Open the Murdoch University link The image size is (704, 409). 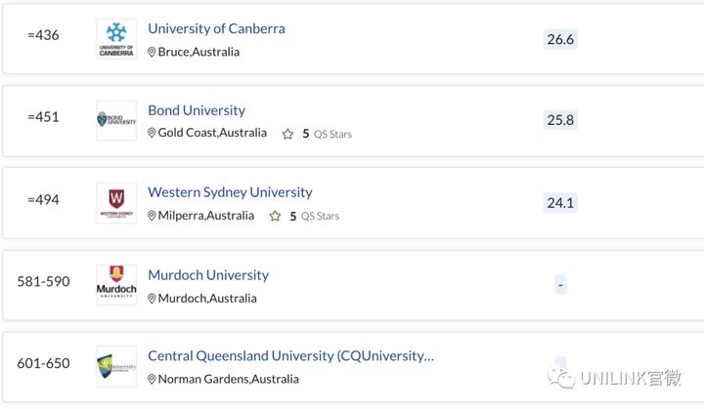point(208,275)
